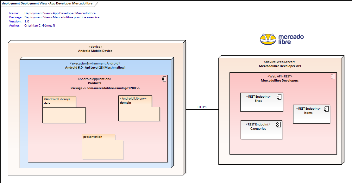Click the Mercado Libre handshake logo
Screen dimensions: 352x183
click(x=268, y=39)
